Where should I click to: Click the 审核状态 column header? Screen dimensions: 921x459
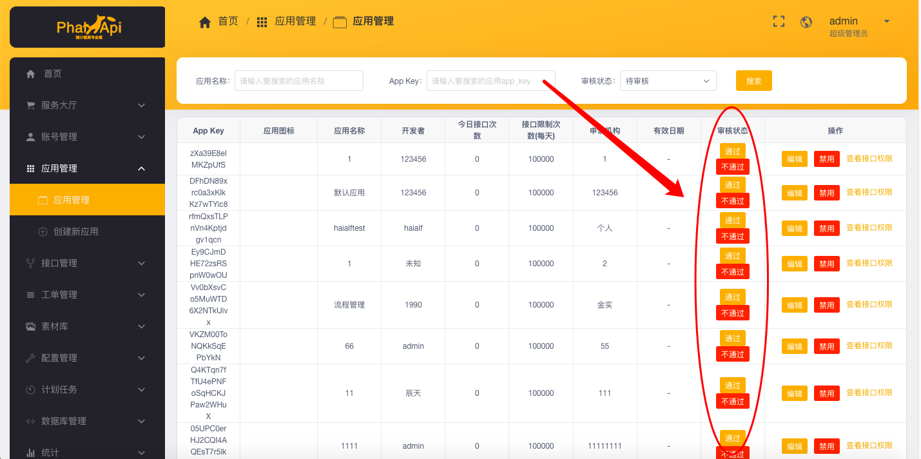point(733,130)
